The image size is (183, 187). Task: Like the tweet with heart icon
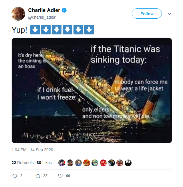[x=60, y=176]
